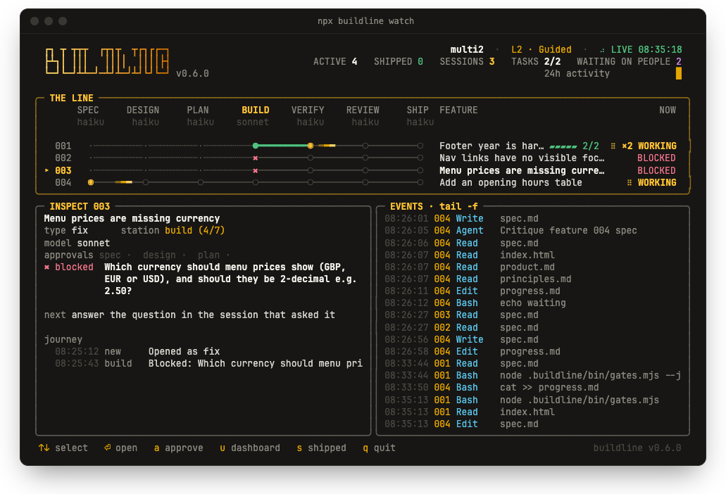Click the orange progress dash on row 004
This screenshot has width=726, height=494.
point(124,182)
